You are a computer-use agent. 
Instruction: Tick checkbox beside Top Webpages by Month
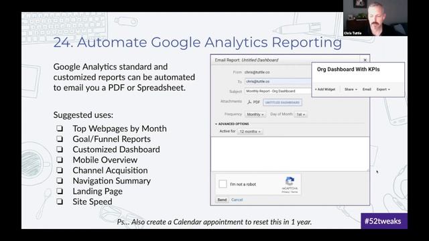tap(60, 128)
